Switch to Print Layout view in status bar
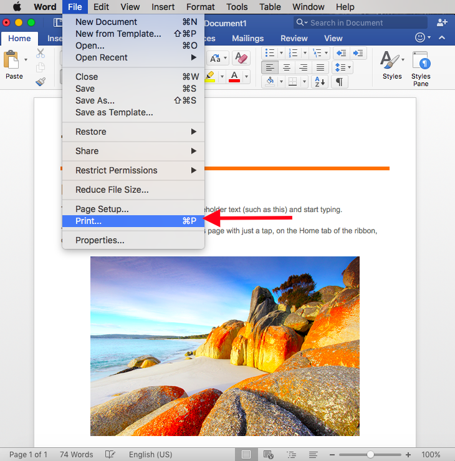 coord(246,455)
